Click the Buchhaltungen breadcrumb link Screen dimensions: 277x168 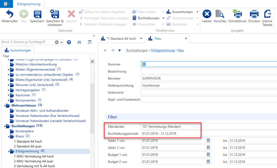pos(137,50)
